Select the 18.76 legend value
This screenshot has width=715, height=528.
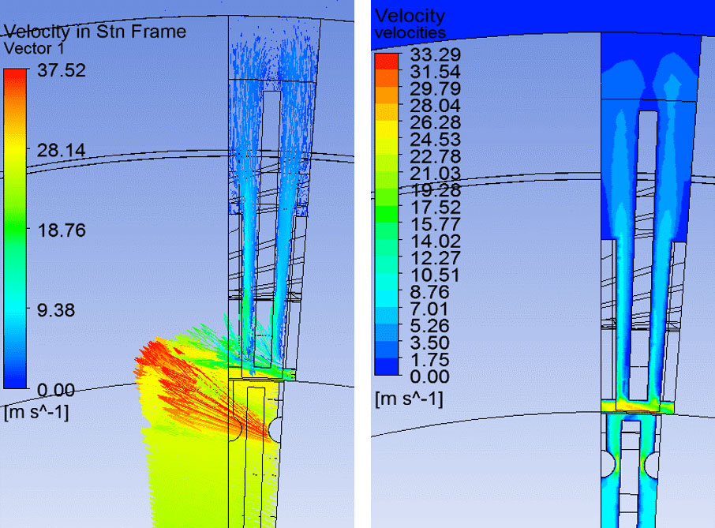point(62,230)
